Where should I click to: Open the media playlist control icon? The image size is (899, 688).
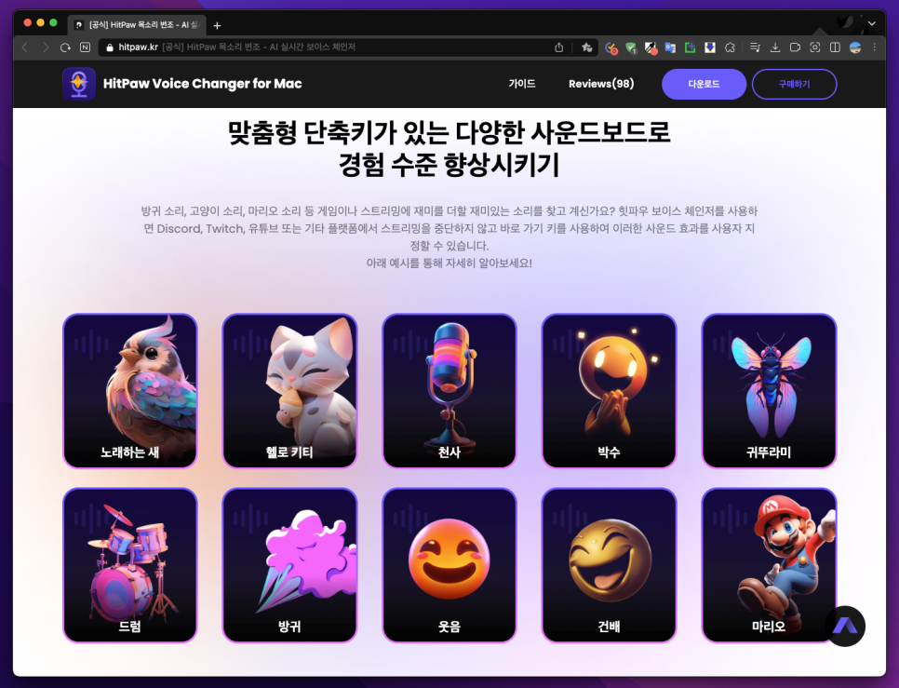(755, 47)
